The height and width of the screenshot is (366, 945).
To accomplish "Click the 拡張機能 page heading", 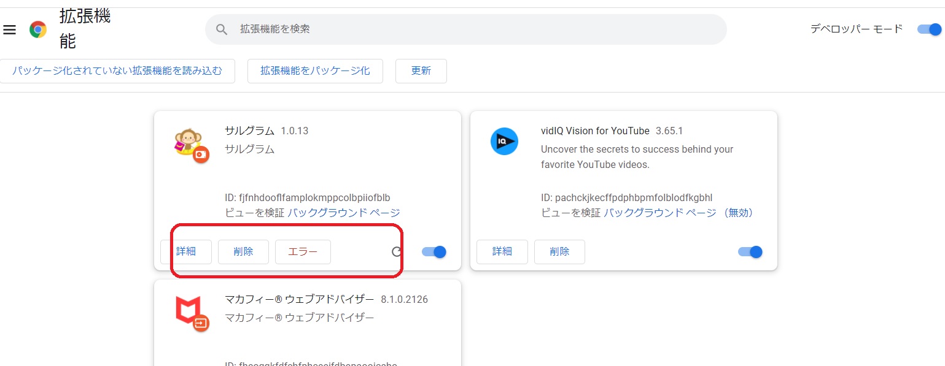I will pyautogui.click(x=85, y=29).
